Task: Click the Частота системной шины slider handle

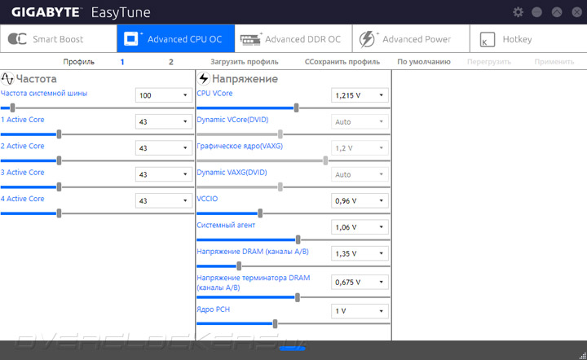Action: 12,108
